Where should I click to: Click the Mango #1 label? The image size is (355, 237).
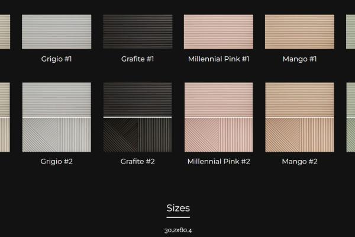coord(299,59)
